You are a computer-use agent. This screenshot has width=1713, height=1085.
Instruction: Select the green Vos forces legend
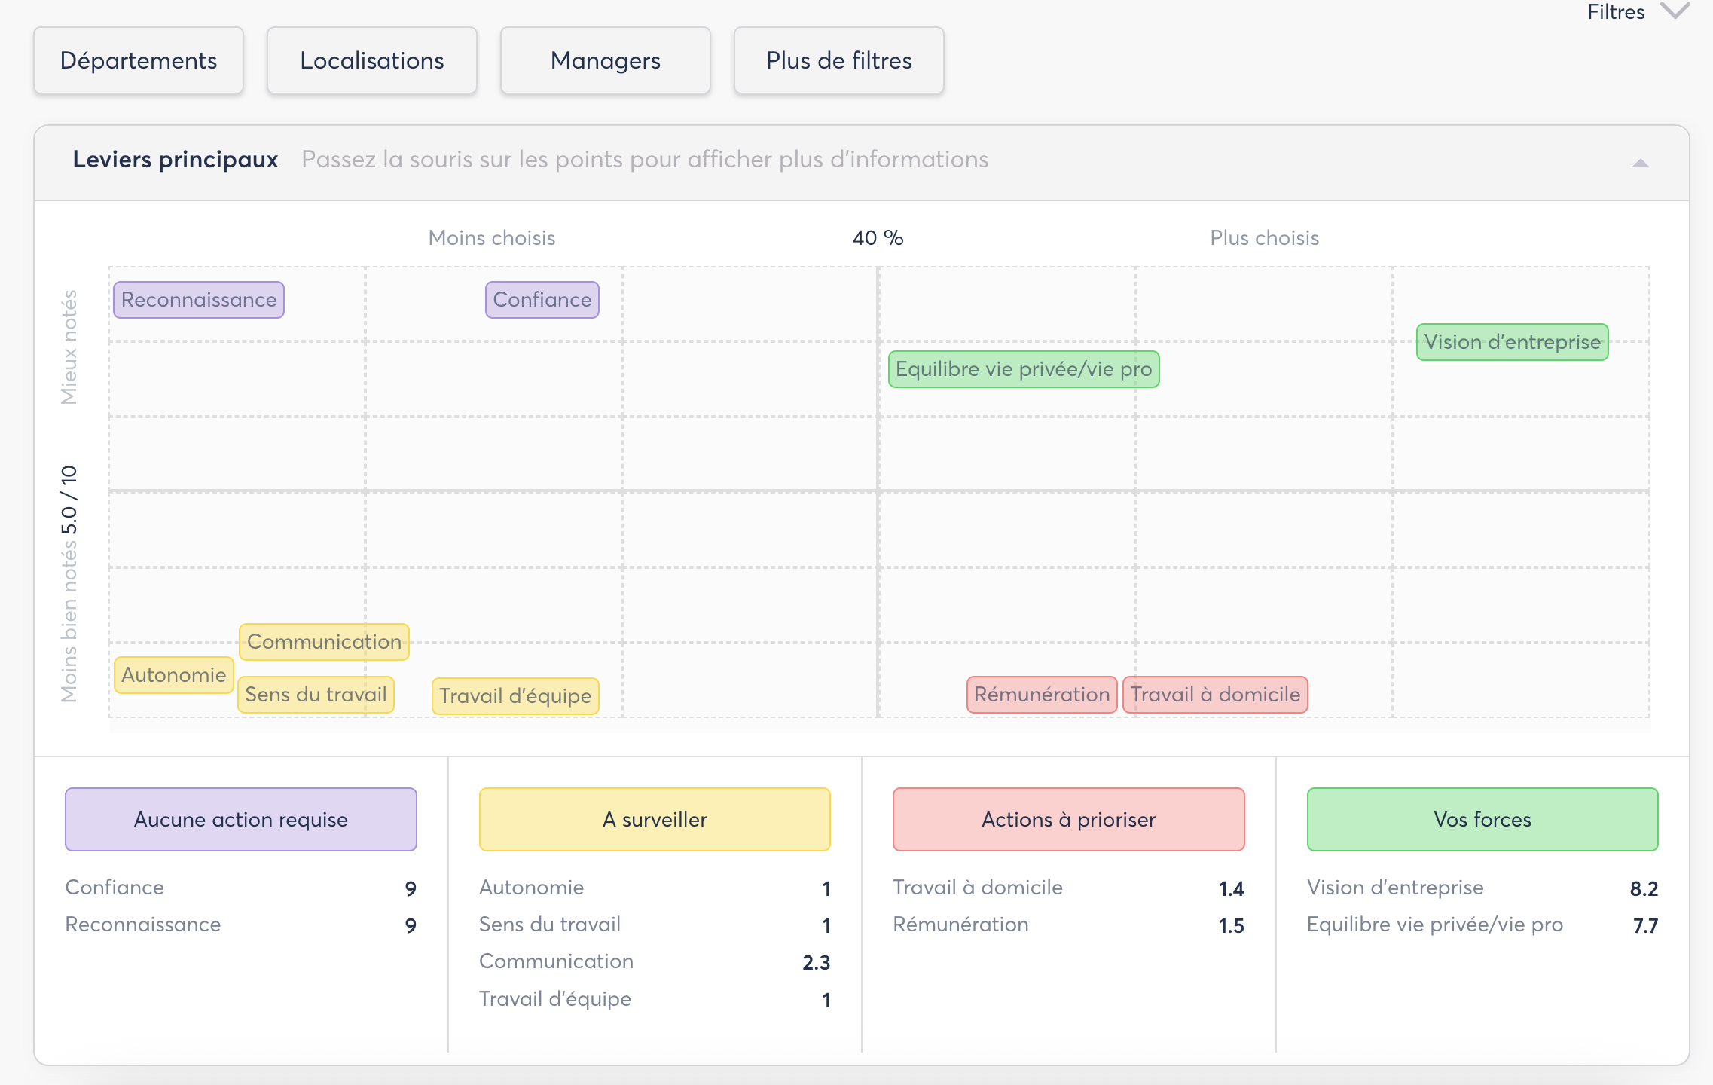click(1482, 820)
